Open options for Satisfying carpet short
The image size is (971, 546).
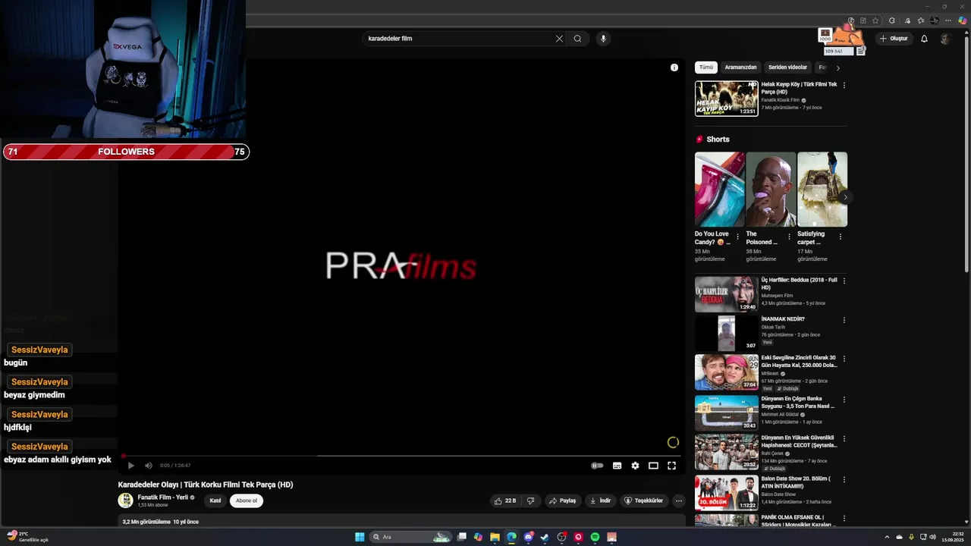pos(841,237)
